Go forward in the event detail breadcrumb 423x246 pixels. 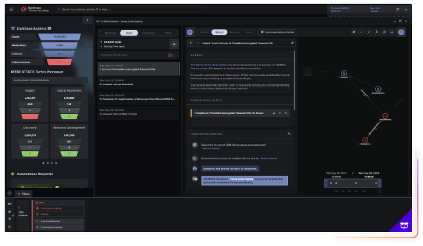point(198,43)
